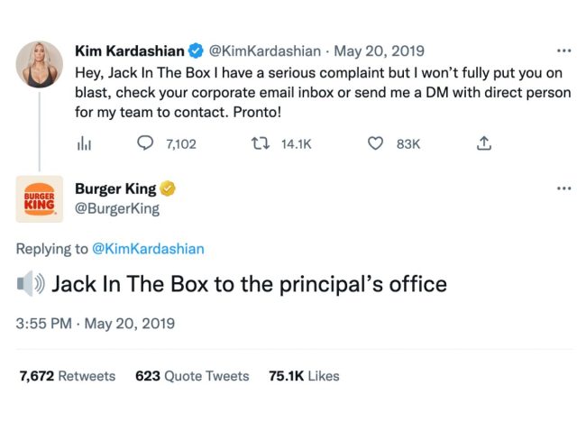Click the reply speech bubble icon

coord(146,143)
